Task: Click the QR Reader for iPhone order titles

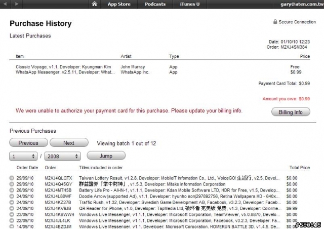Action: point(180,208)
